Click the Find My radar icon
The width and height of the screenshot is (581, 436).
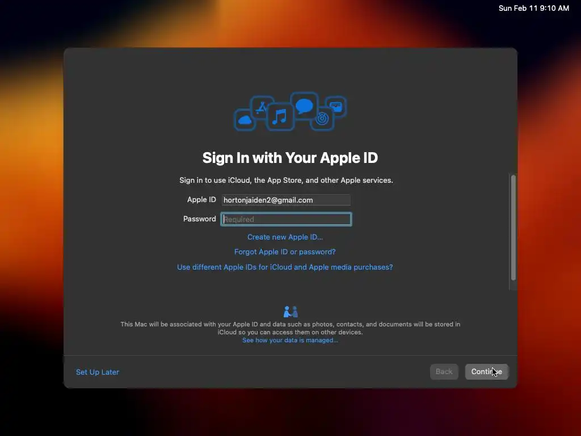tap(322, 119)
